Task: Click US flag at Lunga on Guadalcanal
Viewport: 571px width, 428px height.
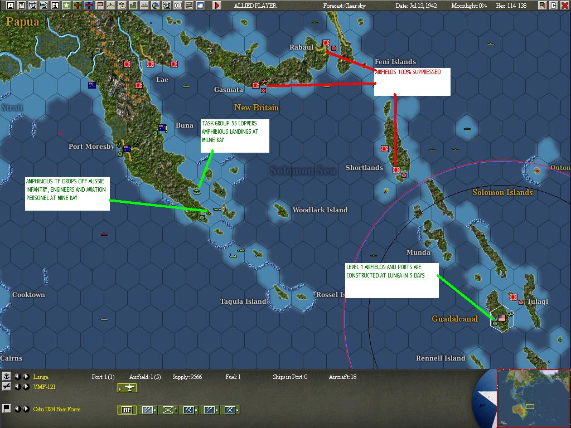Action: click(x=502, y=318)
